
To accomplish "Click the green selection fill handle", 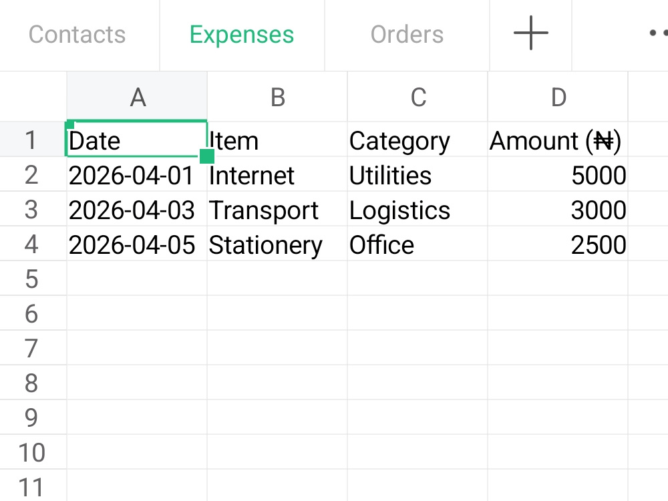I will point(206,156).
